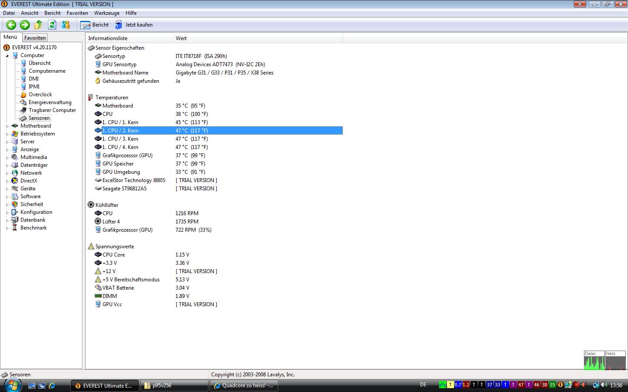
Task: Select the Seagate ST96812AS row
Action: pos(218,189)
